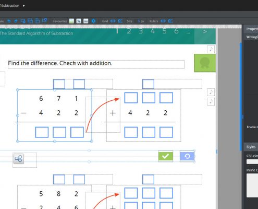
Task: Expand more pages via ellipsis in header
Action: (188, 32)
